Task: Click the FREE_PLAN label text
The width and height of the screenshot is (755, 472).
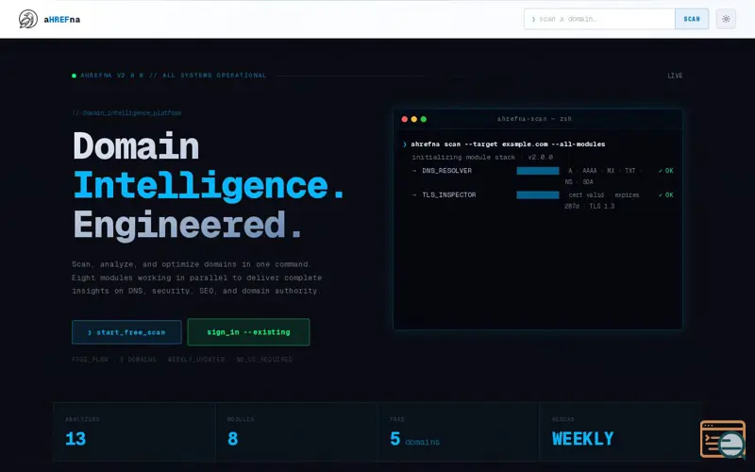Action: click(90, 360)
